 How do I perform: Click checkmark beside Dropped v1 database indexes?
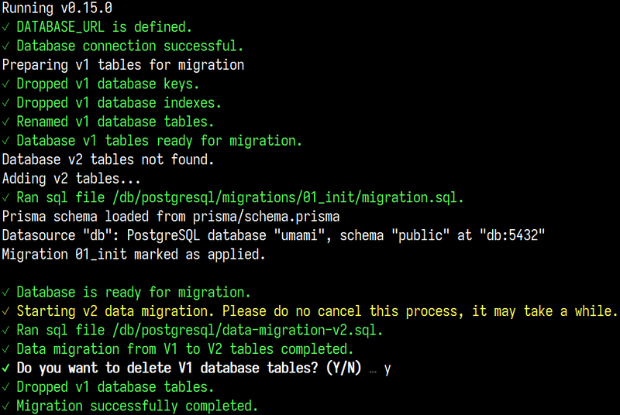click(5, 103)
